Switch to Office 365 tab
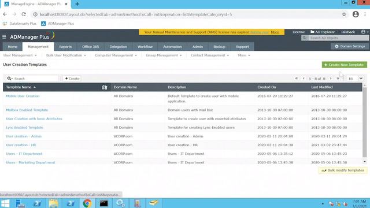This screenshot has height=208, width=370. pyautogui.click(x=90, y=47)
